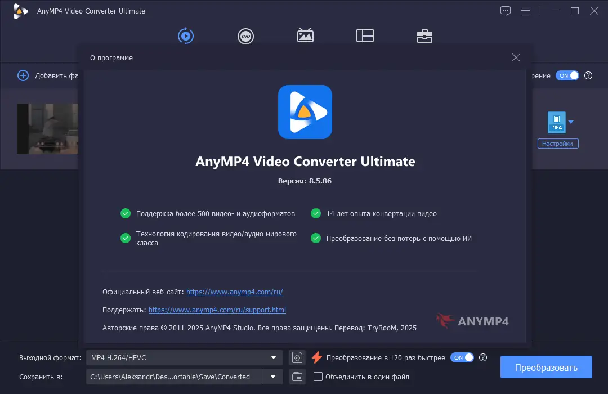The width and height of the screenshot is (608, 394).
Task: Open the hamburger menu in title bar
Action: (x=525, y=11)
